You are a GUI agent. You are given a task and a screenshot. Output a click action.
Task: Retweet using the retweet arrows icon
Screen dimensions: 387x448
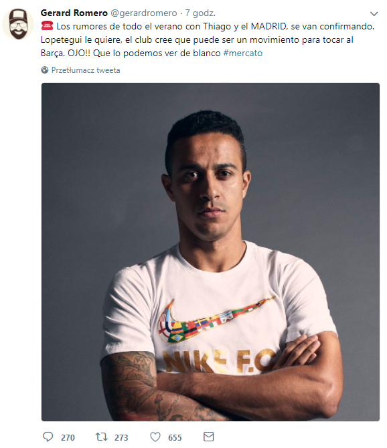click(x=101, y=437)
